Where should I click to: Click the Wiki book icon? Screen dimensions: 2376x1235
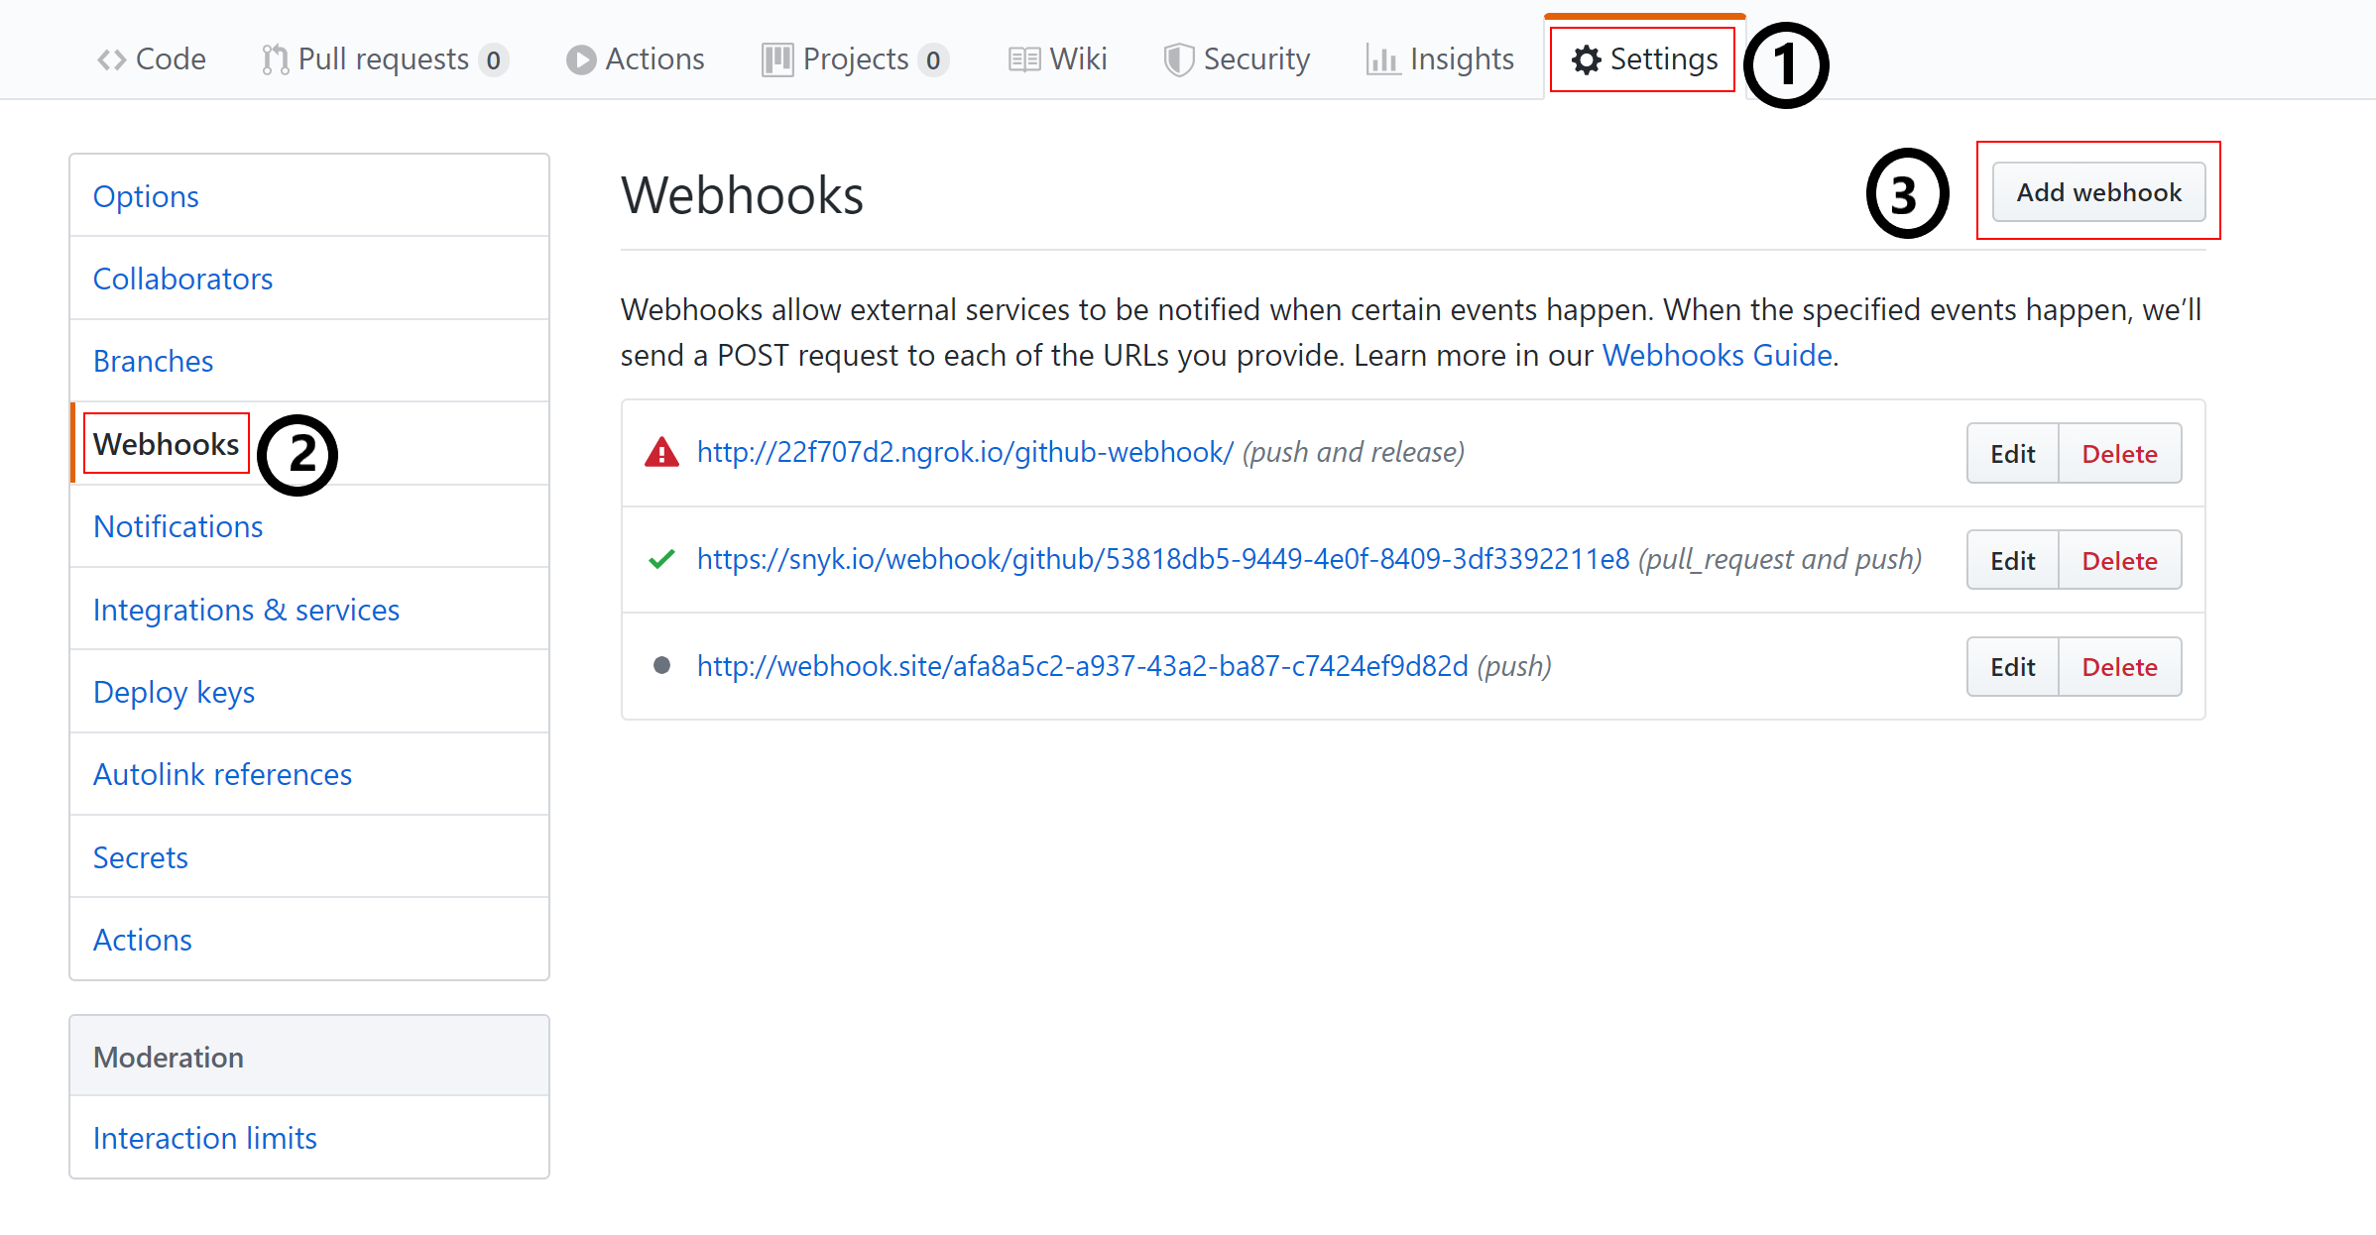[x=1024, y=60]
